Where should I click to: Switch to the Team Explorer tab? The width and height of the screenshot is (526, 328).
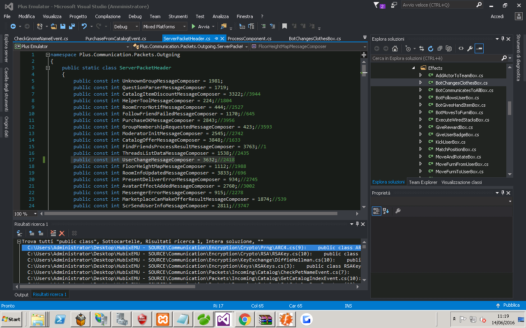coord(423,182)
